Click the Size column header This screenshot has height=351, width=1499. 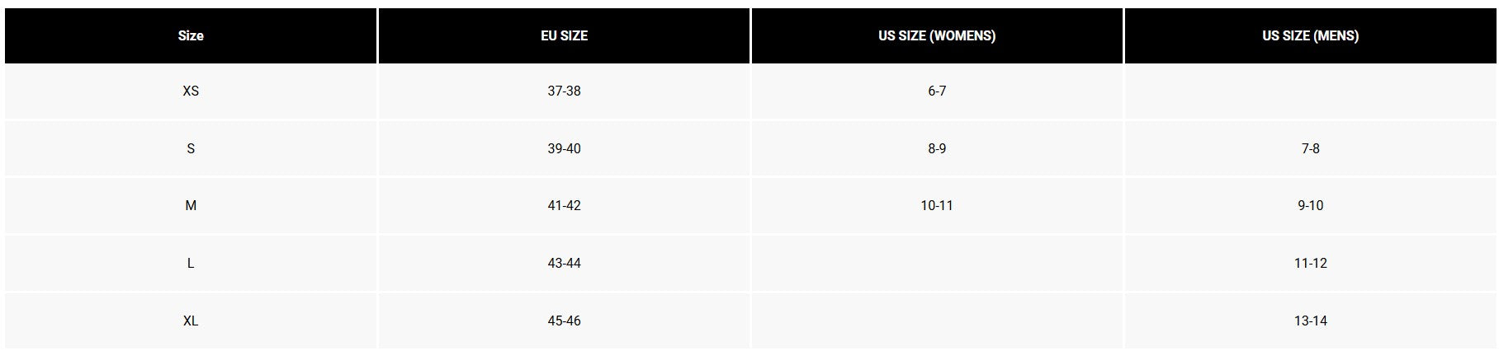click(191, 35)
